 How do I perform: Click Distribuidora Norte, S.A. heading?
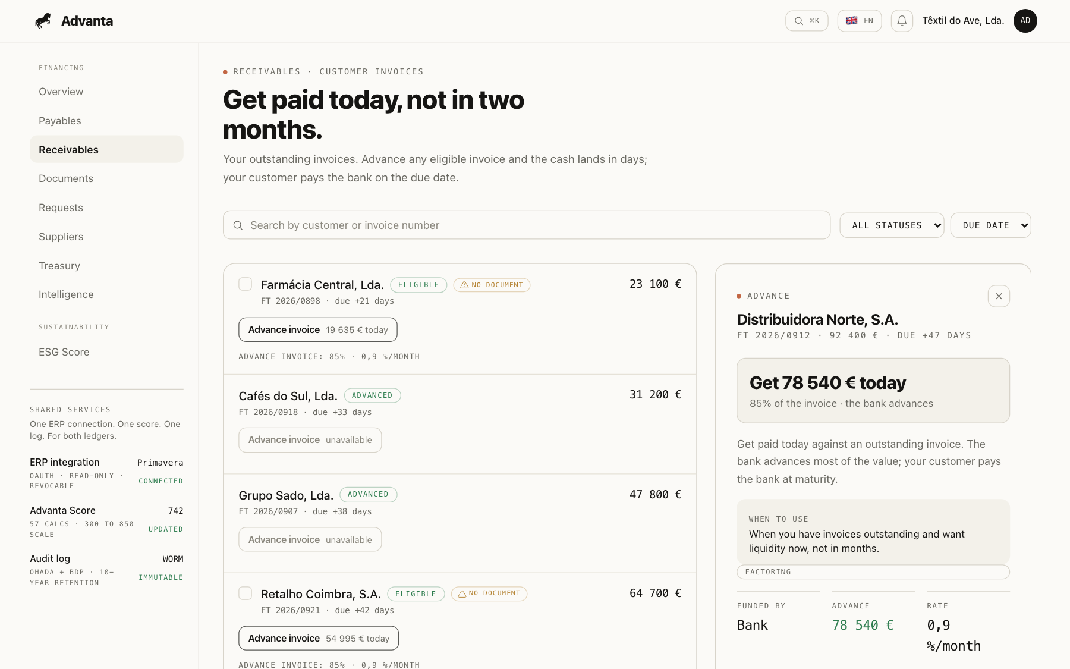pyautogui.click(x=817, y=320)
